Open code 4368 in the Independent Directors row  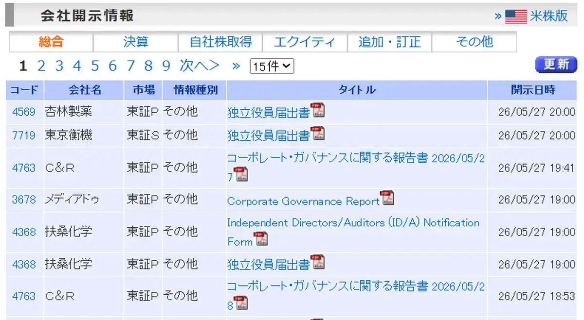(x=24, y=232)
